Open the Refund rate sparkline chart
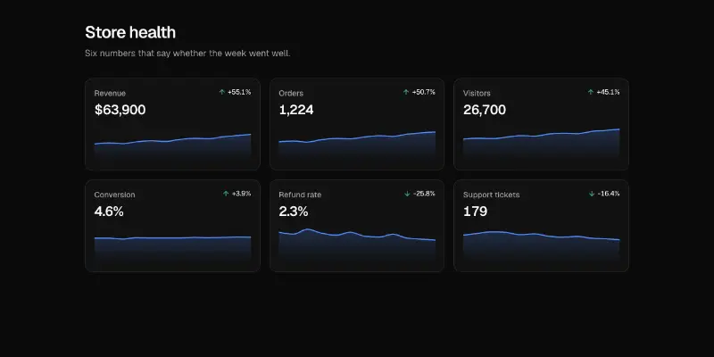This screenshot has height=357, width=714. click(357, 245)
